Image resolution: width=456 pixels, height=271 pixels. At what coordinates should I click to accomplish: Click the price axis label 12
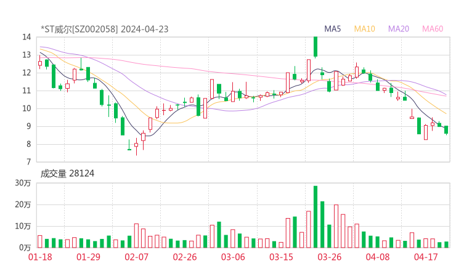click(26, 73)
